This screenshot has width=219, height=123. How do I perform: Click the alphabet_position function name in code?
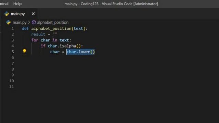[51, 29]
